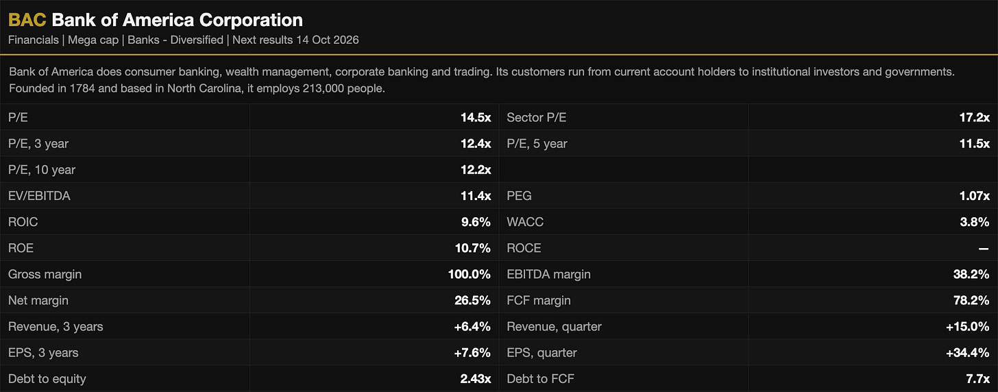Screen dimensions: 998x392
Task: Select the Debt to equity value 2.43x
Action: [x=474, y=378]
